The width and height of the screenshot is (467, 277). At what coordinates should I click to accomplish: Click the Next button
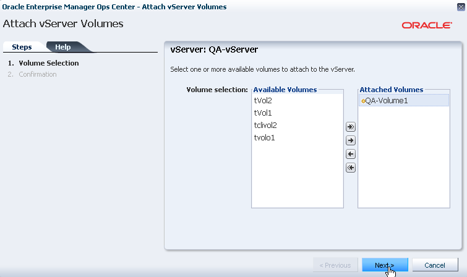pos(385,265)
